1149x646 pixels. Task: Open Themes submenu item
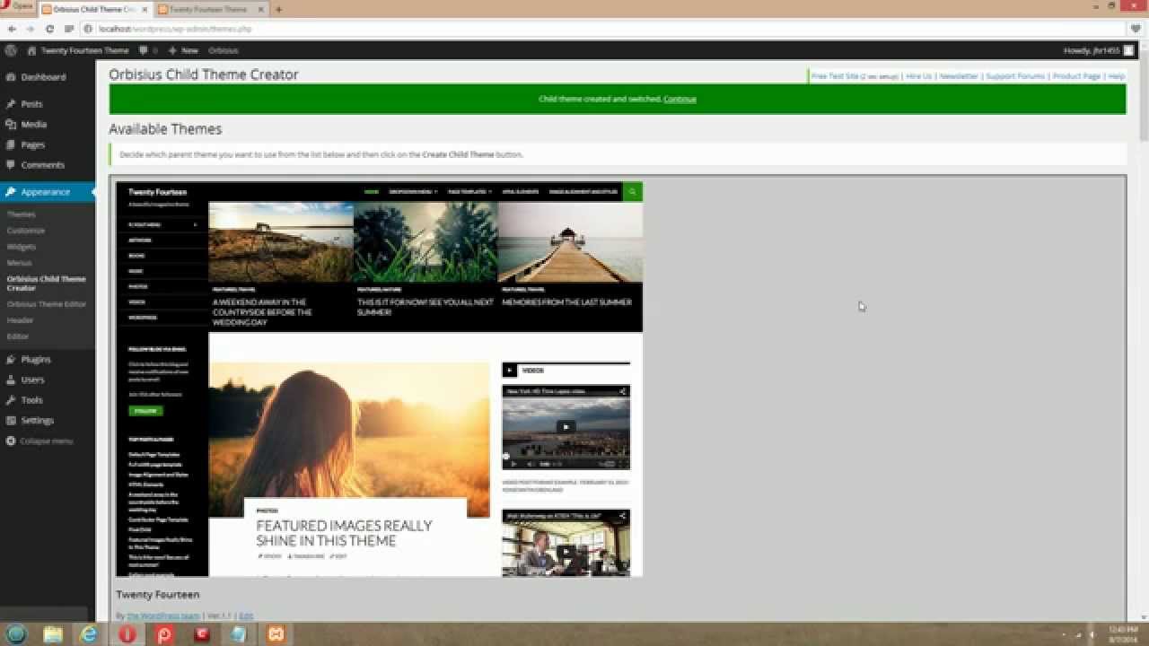point(22,214)
